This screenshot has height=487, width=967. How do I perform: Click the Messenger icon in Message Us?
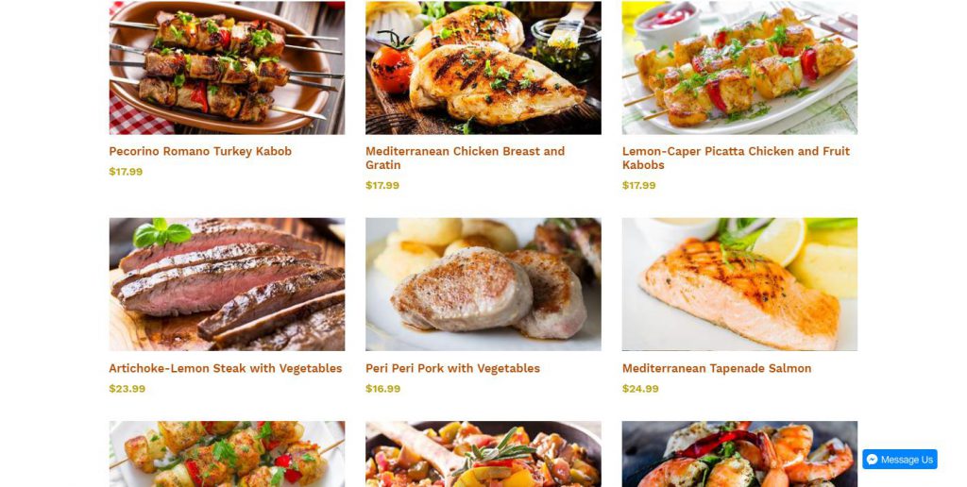coord(872,460)
